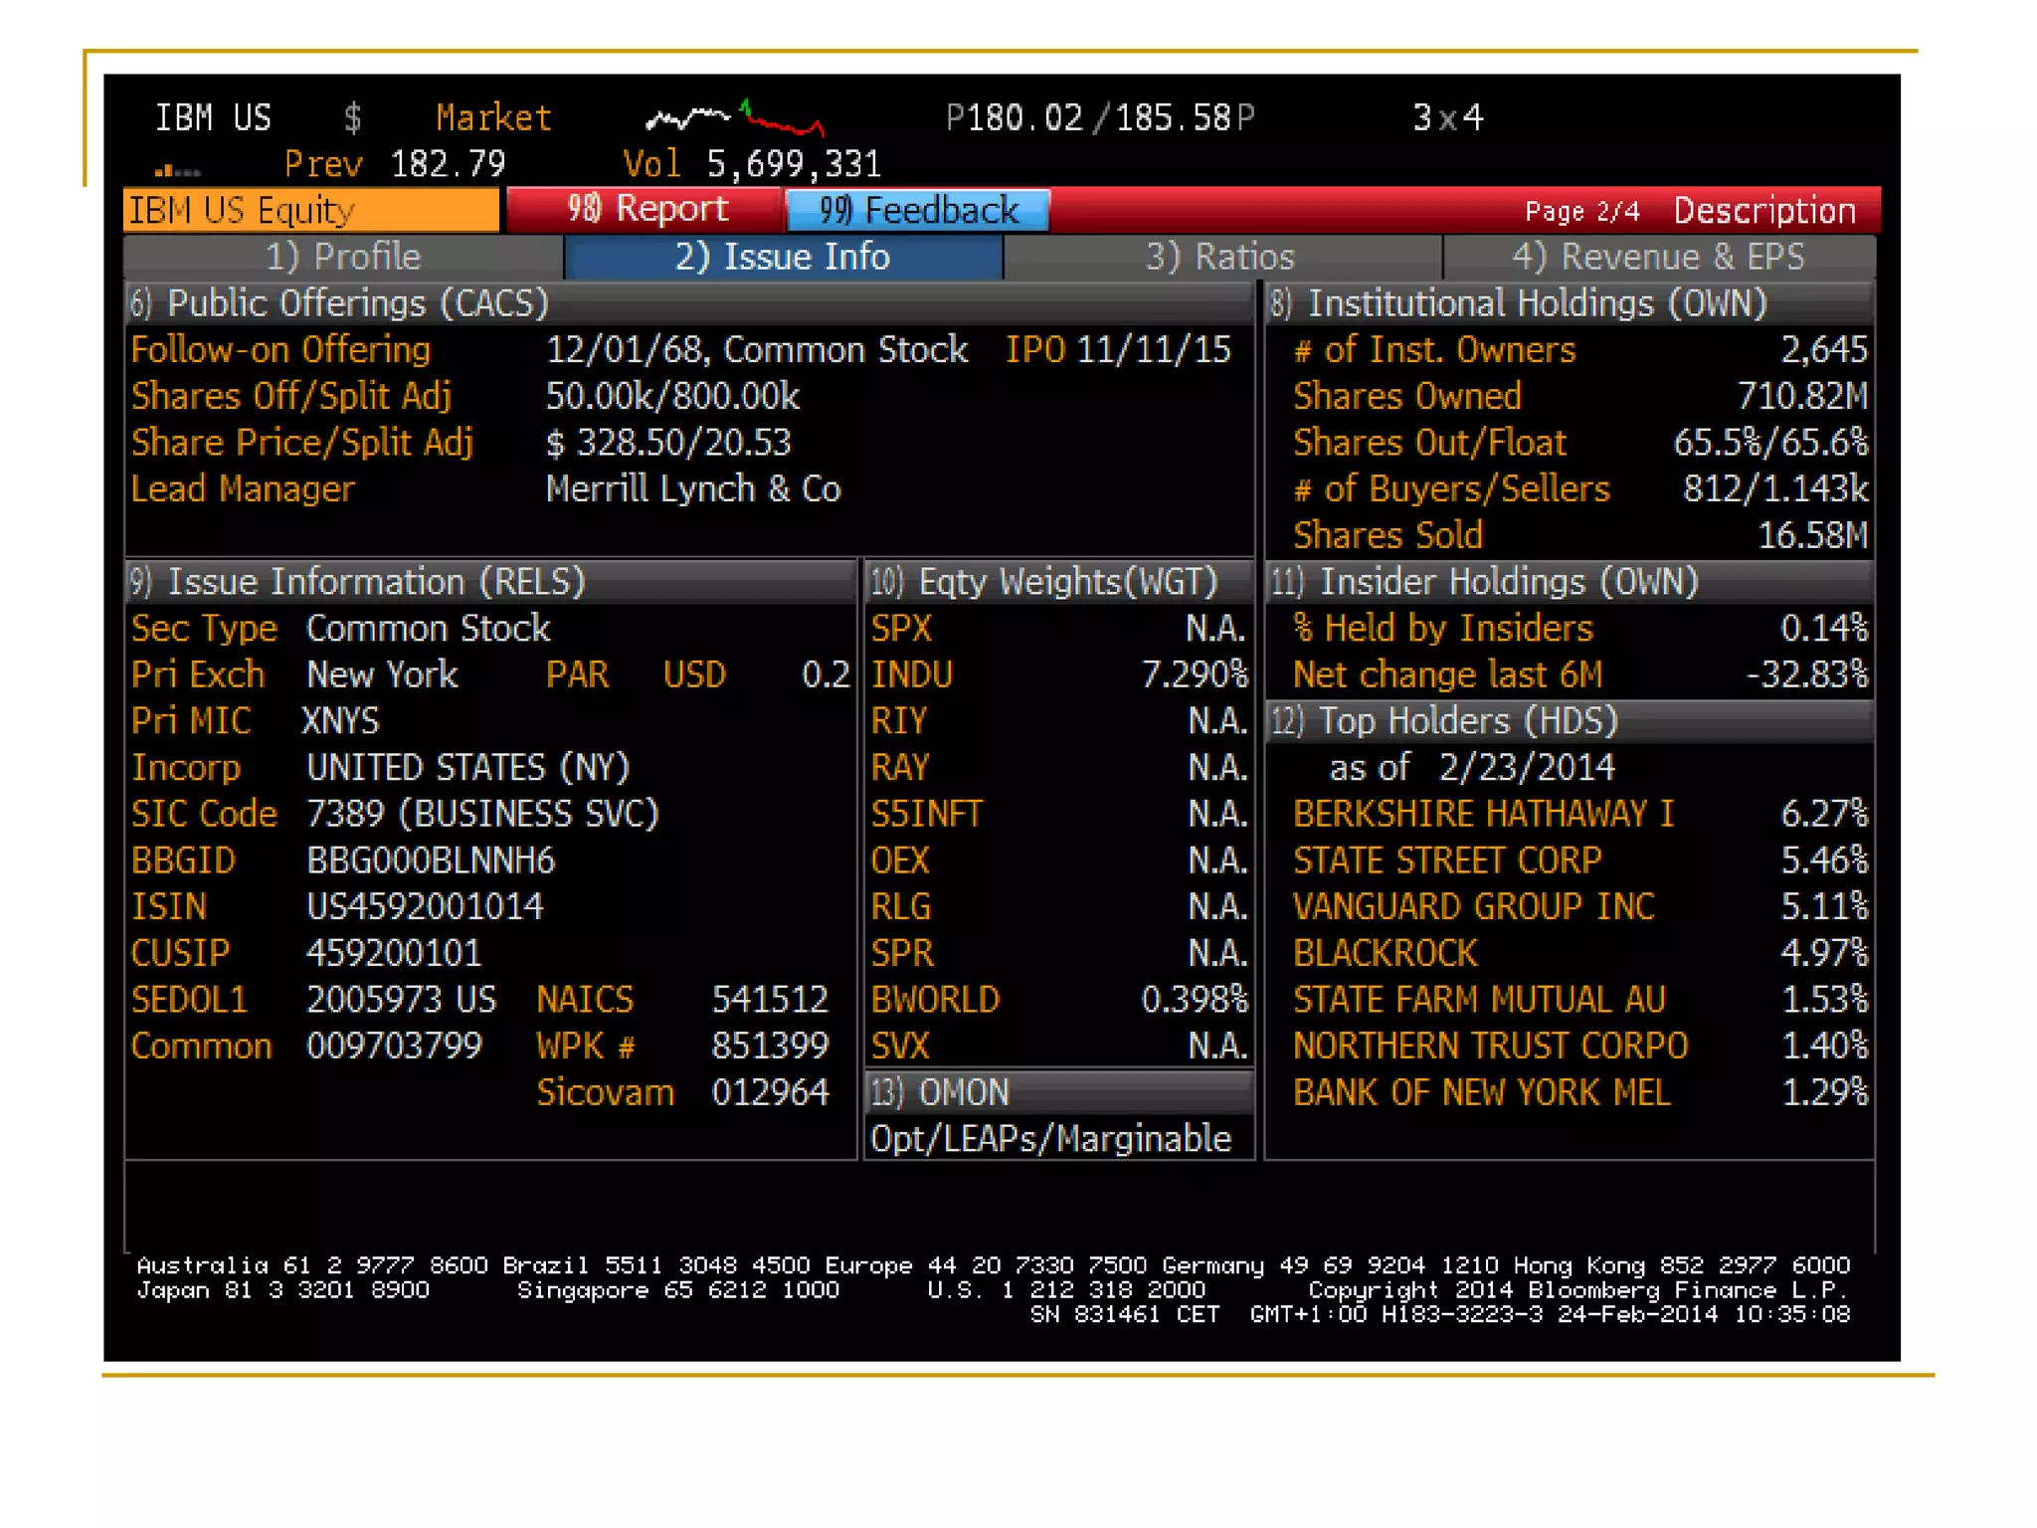Select the Issue Info tab

(783, 258)
